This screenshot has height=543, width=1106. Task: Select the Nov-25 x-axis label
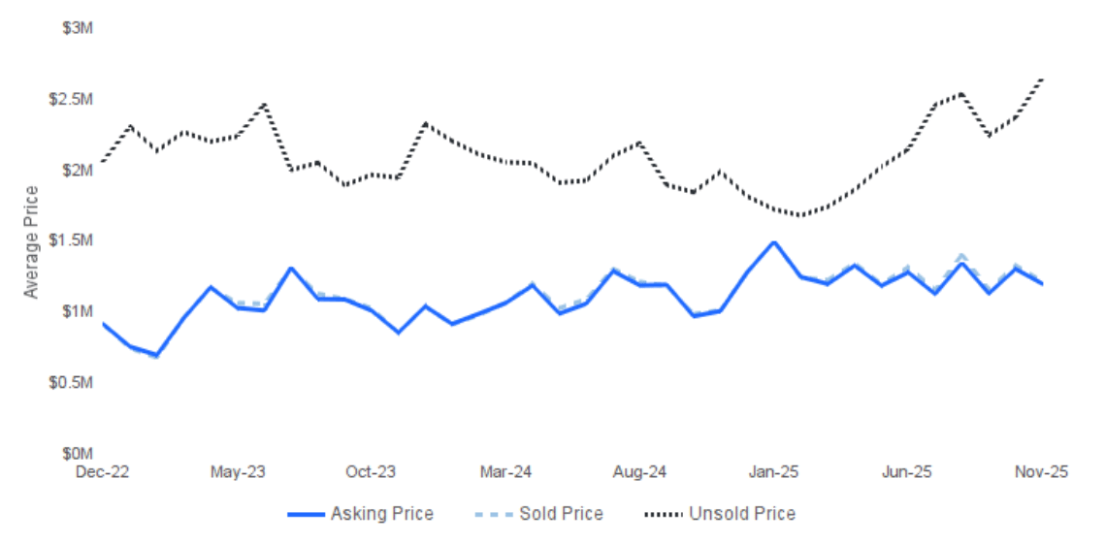(x=1041, y=472)
